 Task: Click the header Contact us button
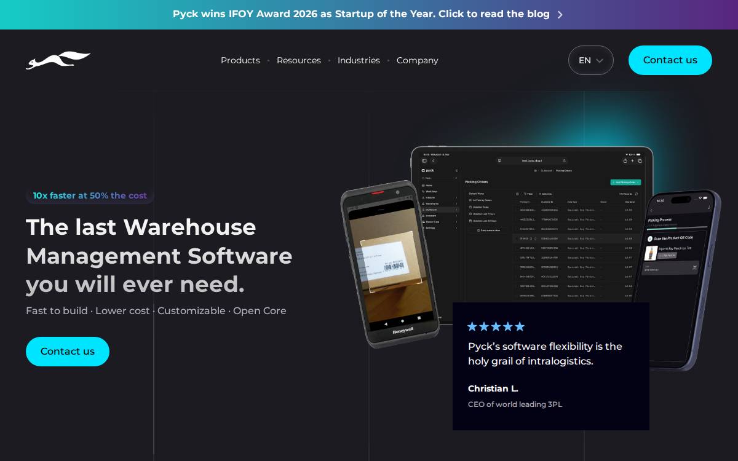(x=670, y=60)
